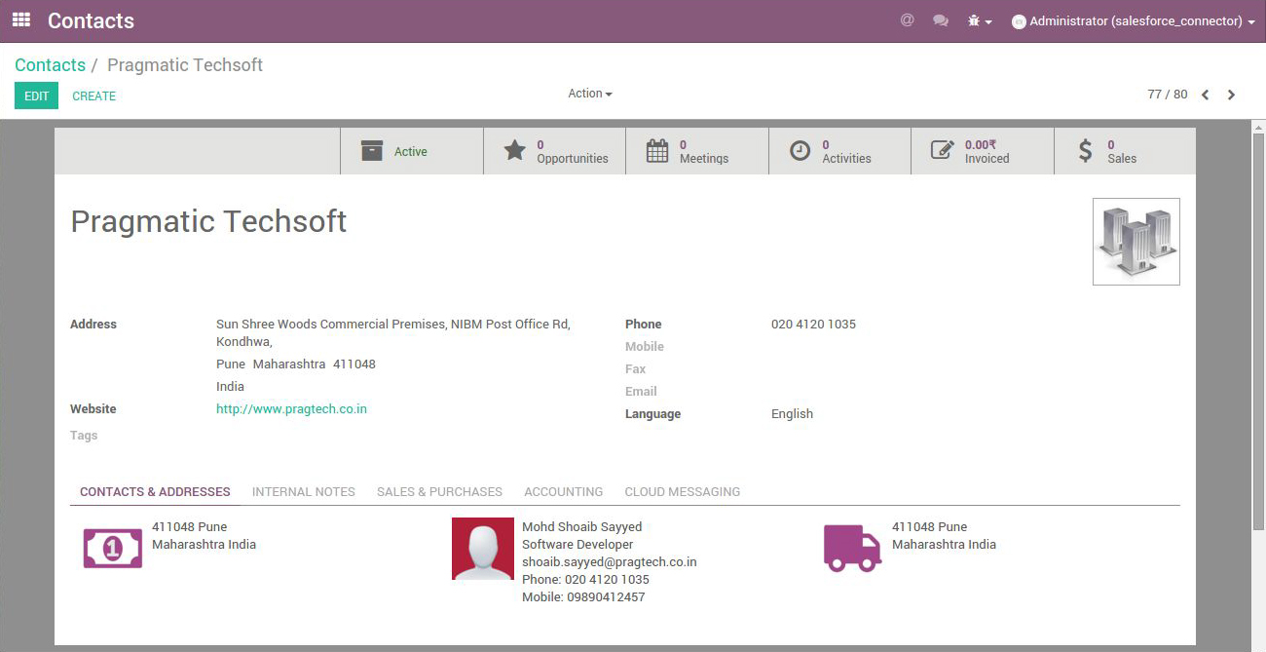Screen dimensions: 1266x652
Task: Open Sales stat button
Action: point(1125,151)
